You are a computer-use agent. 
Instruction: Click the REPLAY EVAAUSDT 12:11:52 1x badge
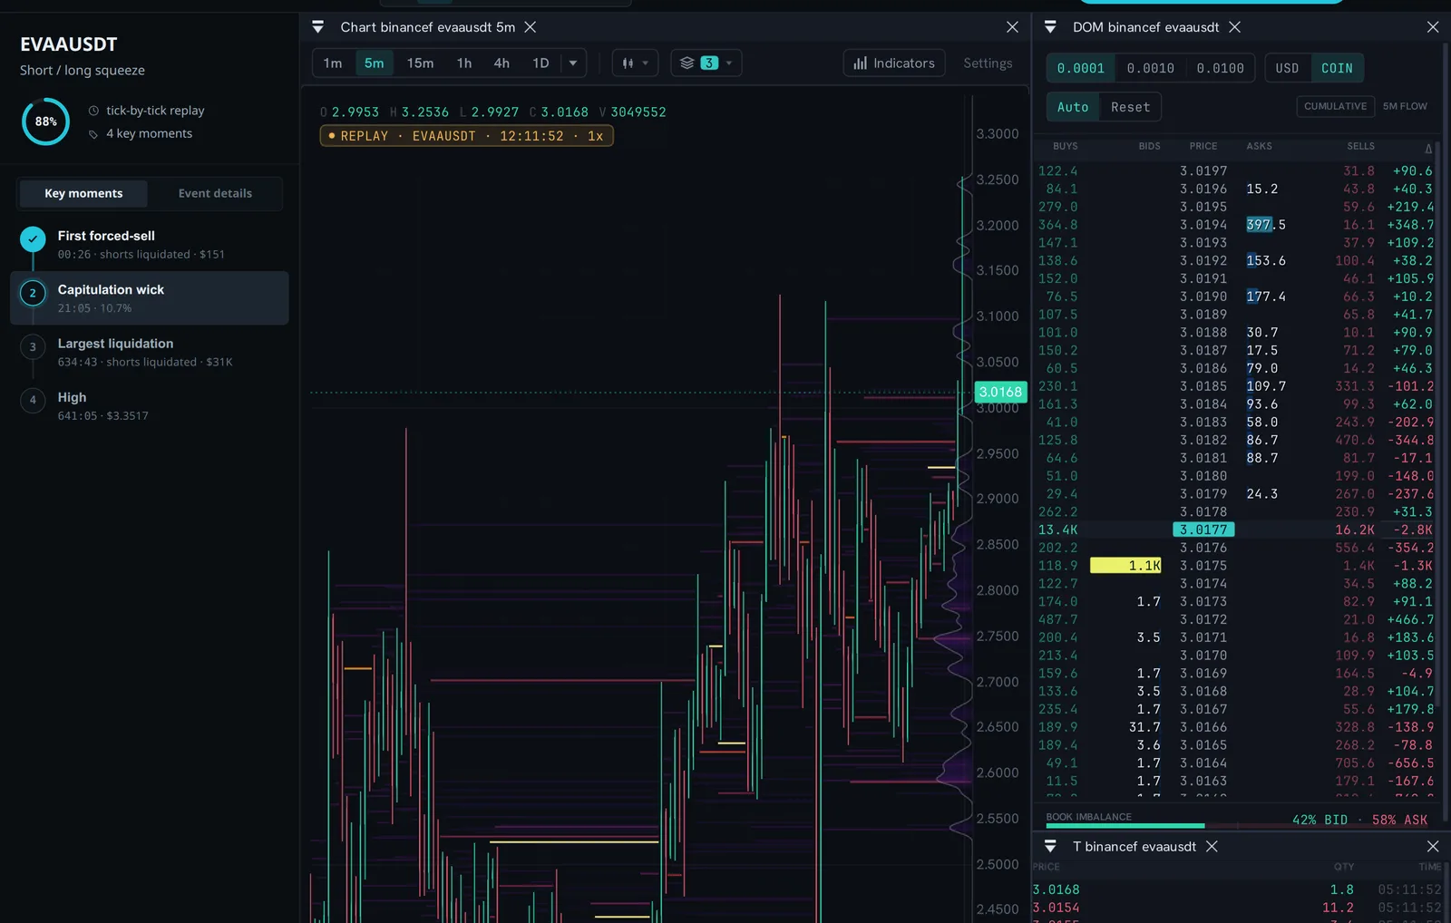click(x=466, y=136)
